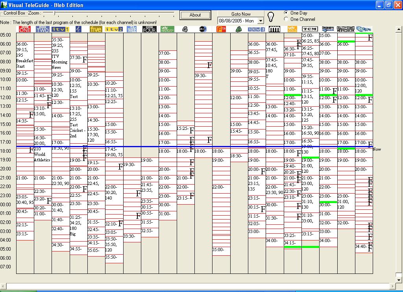Select the One Channel radio button
Image resolution: width=403 pixels, height=292 pixels.
pos(286,19)
